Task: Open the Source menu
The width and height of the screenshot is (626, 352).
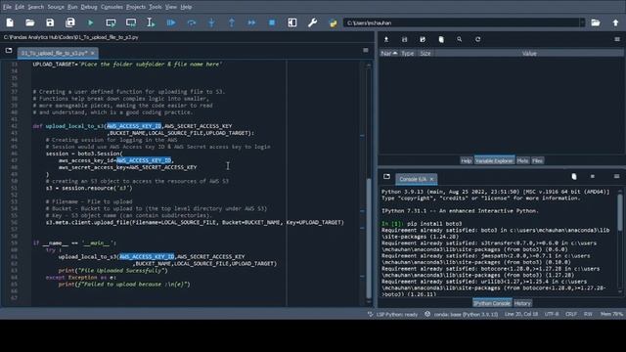Action: coord(56,7)
